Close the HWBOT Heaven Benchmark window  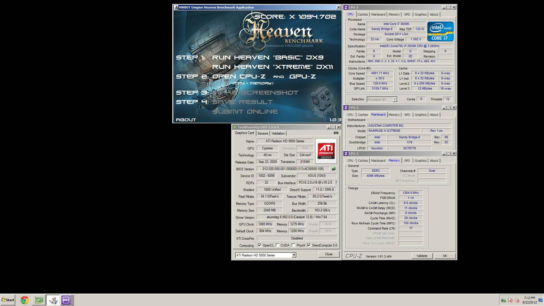tap(338, 7)
